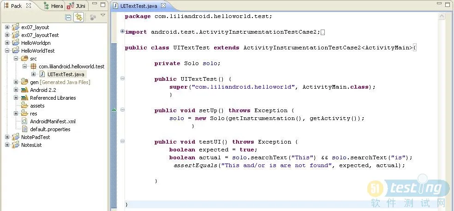Click the src source folder icon
454x211 pixels.
24,58
